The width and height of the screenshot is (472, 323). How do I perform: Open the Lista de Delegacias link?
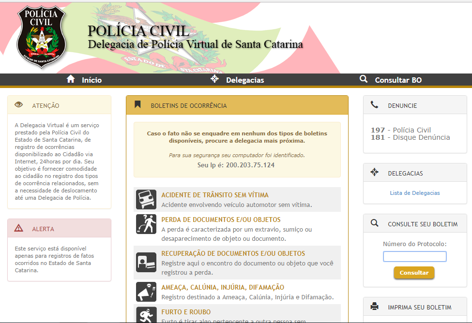point(415,193)
